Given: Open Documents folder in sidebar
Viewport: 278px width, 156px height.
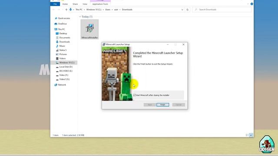Looking at the screenshot, I should tap(65, 38).
